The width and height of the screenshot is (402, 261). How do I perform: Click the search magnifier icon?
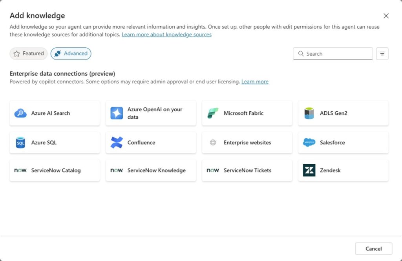click(x=301, y=53)
